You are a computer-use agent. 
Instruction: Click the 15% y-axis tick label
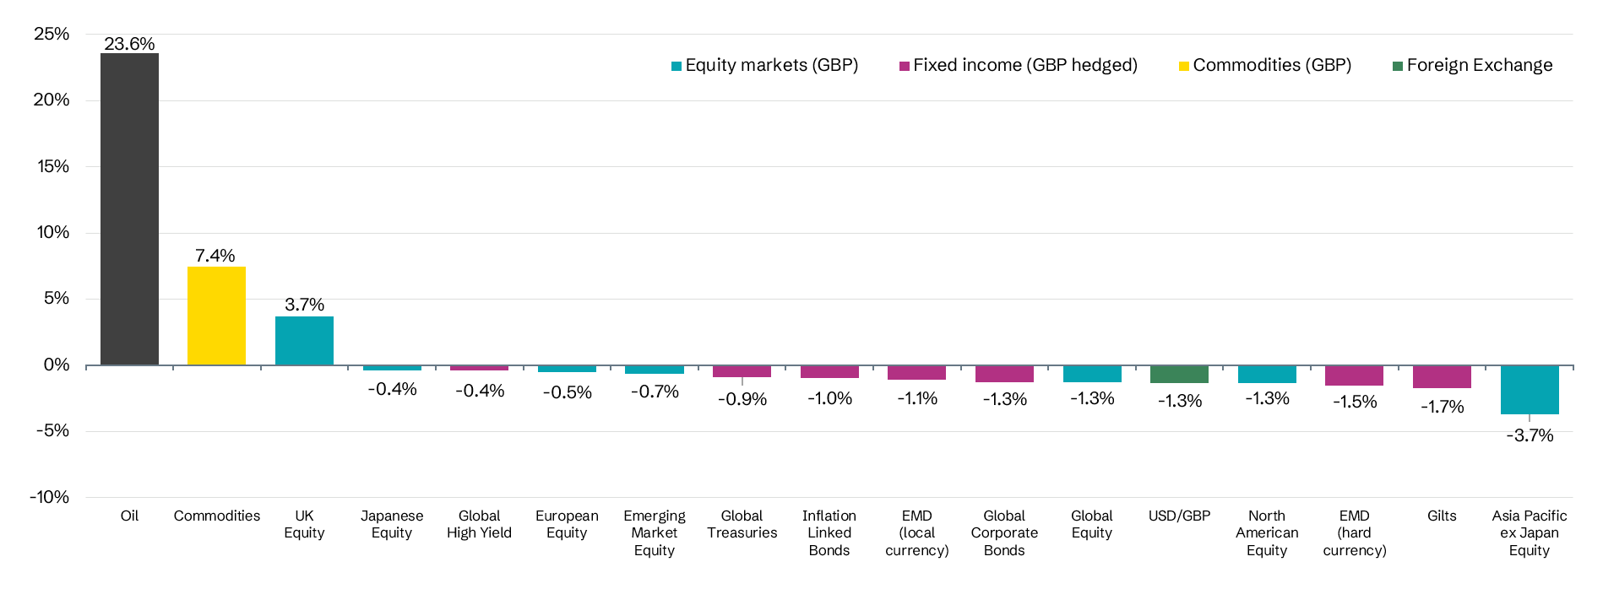[x=52, y=166]
